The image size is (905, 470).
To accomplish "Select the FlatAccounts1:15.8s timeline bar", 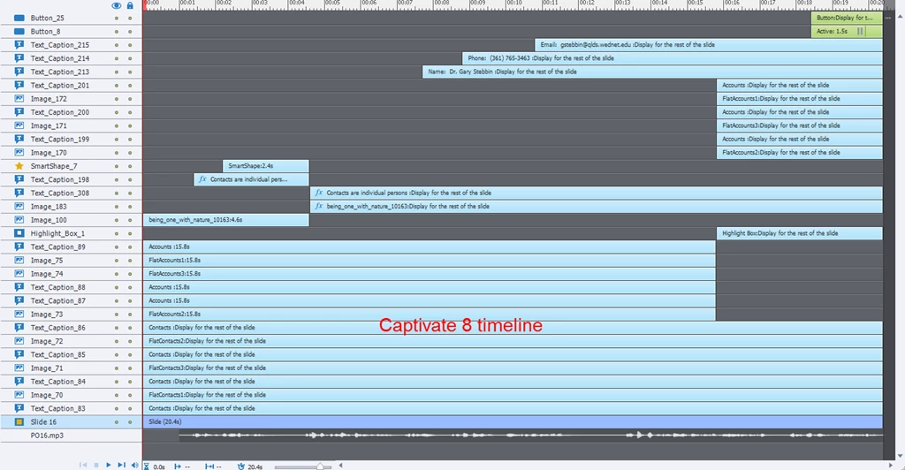I will pyautogui.click(x=430, y=260).
